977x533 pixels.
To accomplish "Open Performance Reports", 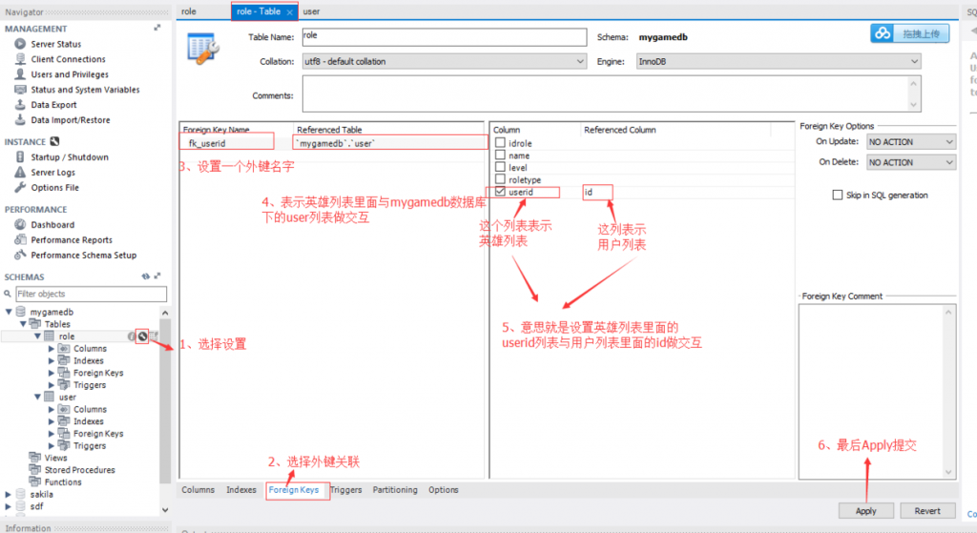I will [x=72, y=240].
